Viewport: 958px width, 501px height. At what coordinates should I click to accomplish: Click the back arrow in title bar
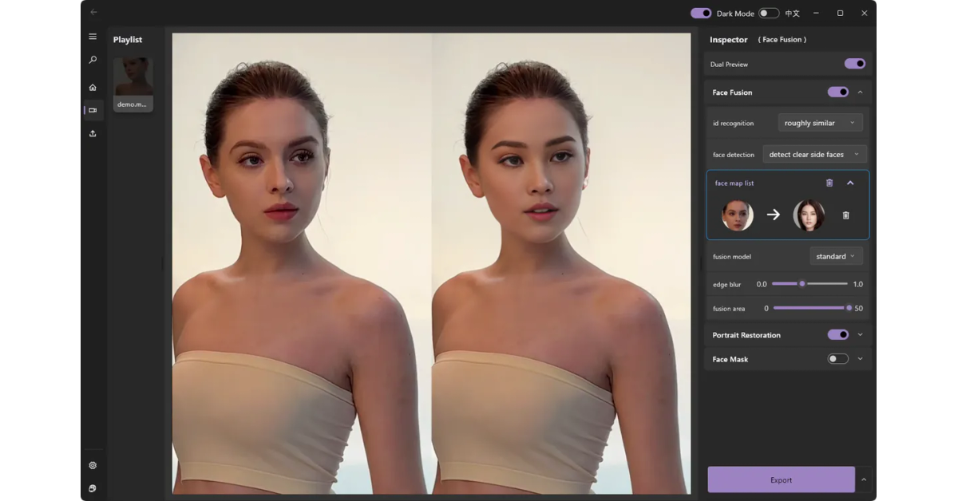(93, 12)
